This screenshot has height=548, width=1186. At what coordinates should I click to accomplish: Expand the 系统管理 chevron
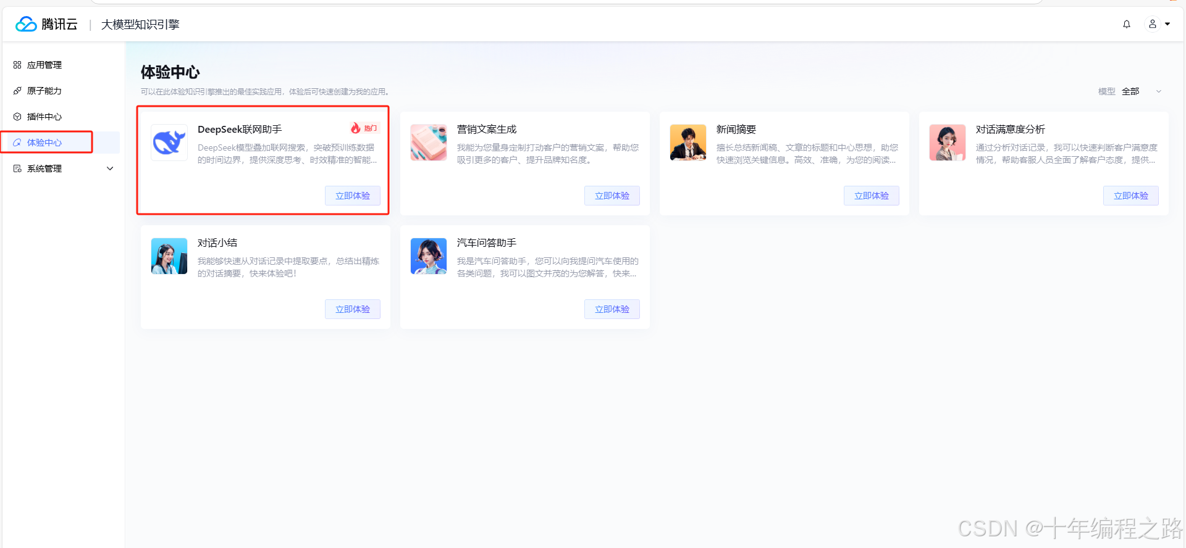[x=110, y=168]
